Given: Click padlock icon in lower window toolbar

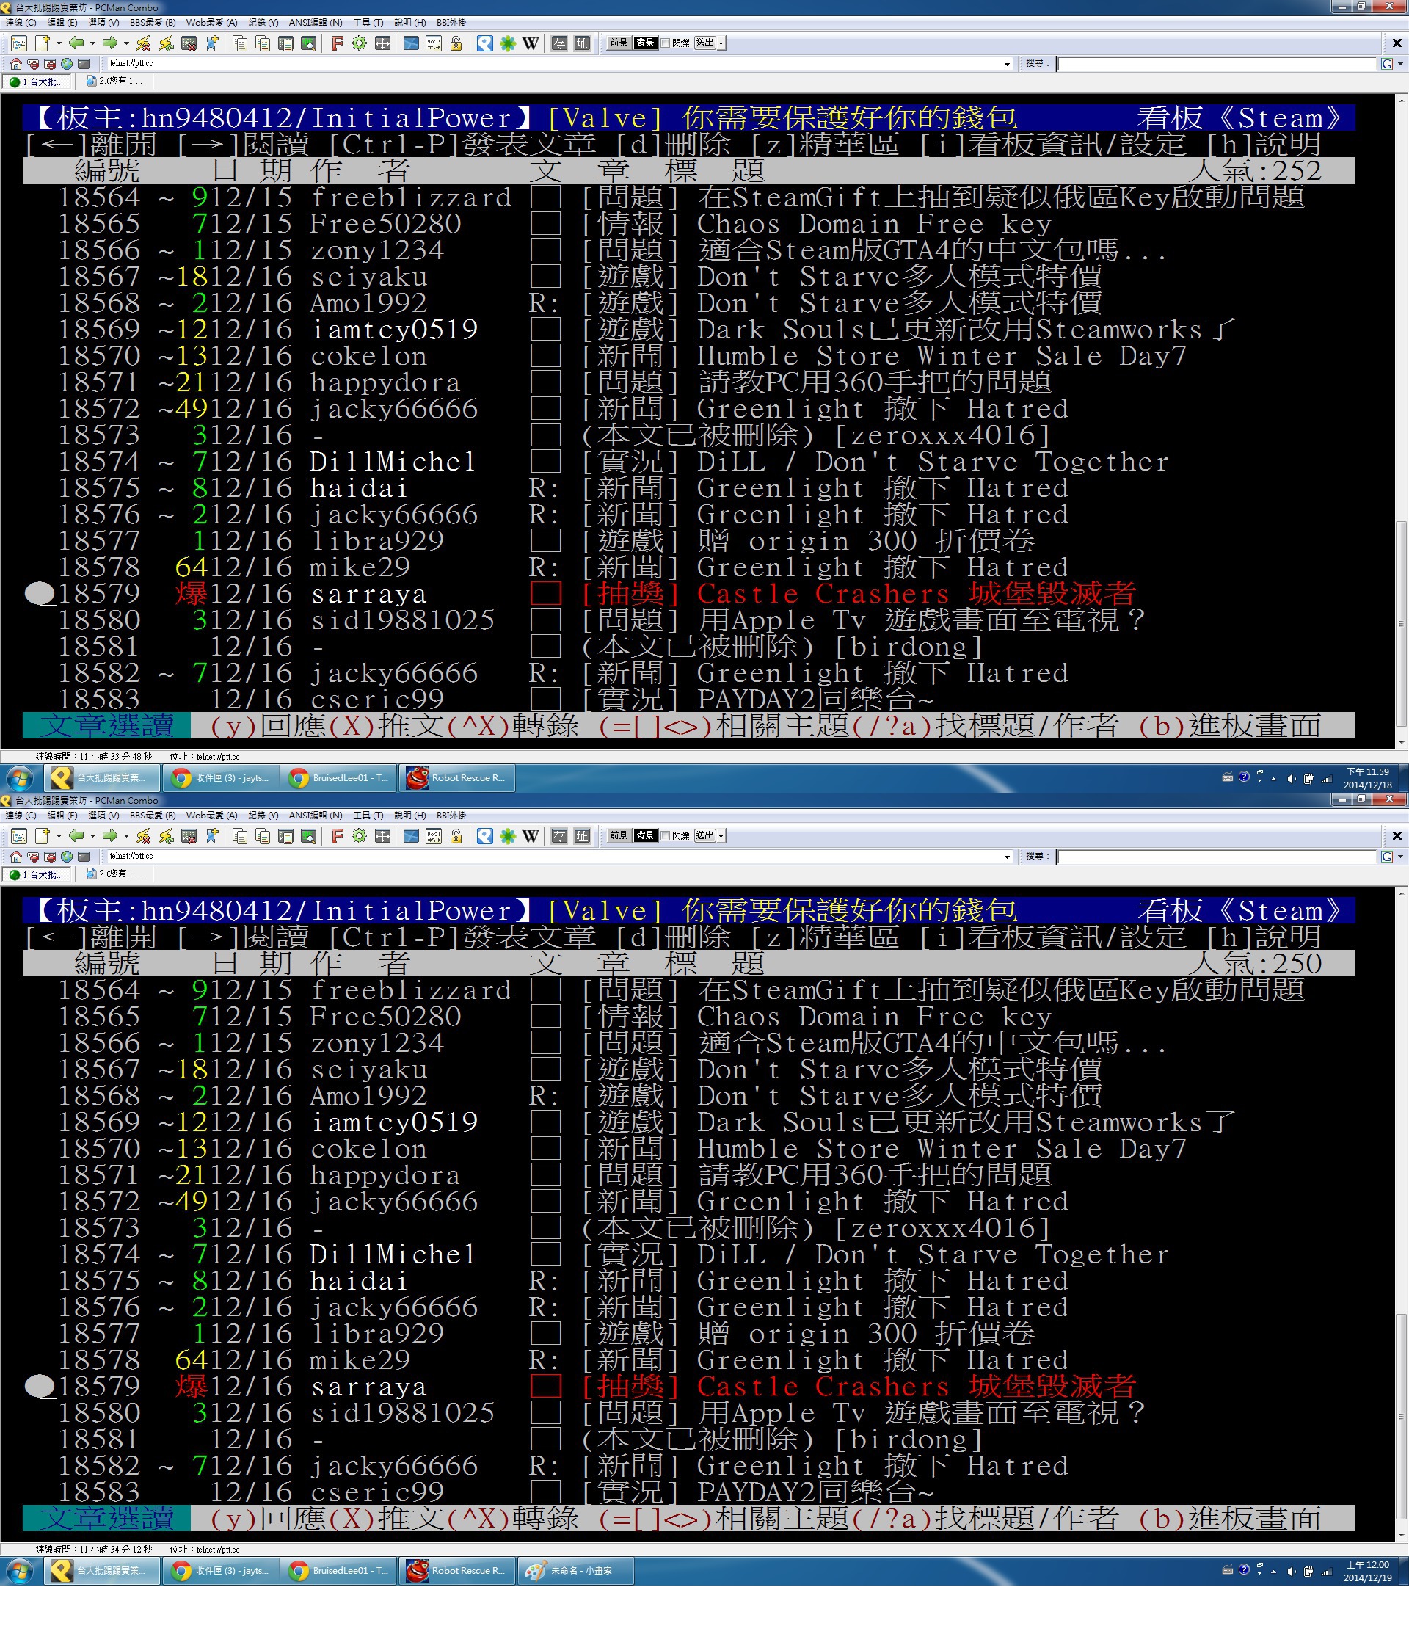Looking at the screenshot, I should pos(456,836).
